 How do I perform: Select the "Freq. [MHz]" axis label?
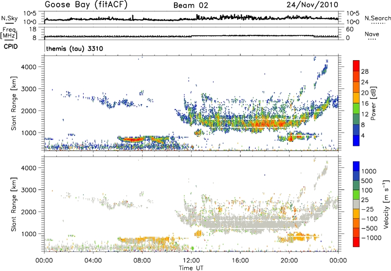click(9, 33)
